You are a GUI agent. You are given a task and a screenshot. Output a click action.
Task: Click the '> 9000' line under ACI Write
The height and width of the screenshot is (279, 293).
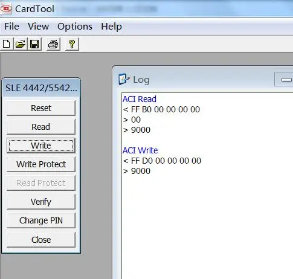pos(137,171)
